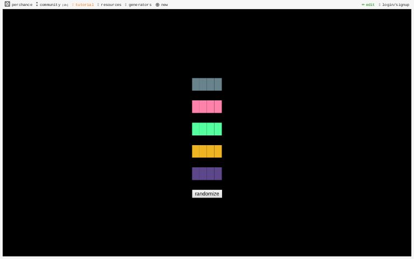The image size is (414, 259).
Task: Click the Perchance dice logo icon
Action: tap(7, 4)
